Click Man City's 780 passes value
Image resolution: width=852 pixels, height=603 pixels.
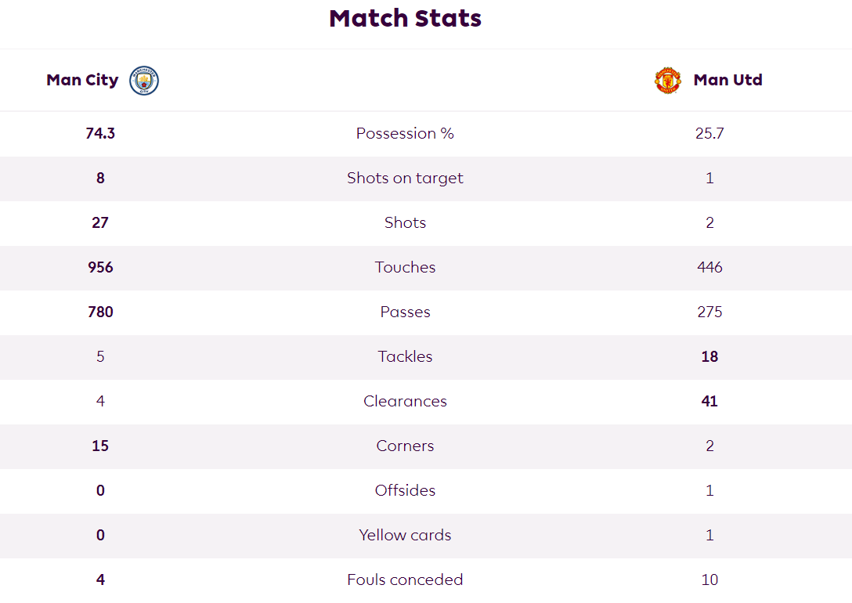coord(100,312)
